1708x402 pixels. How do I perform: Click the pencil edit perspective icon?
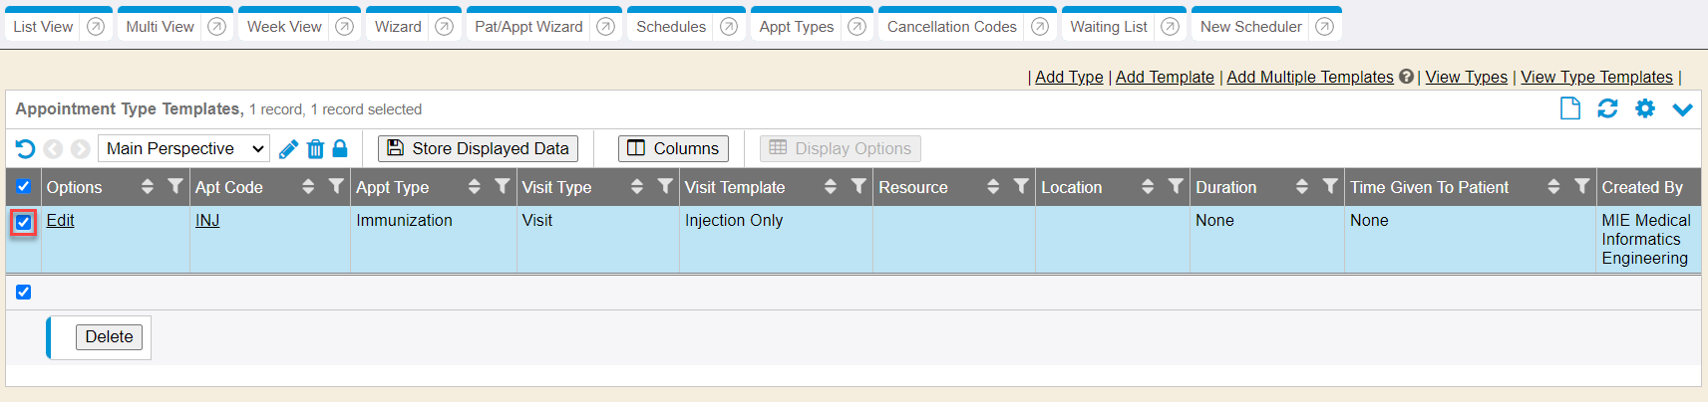tap(288, 149)
